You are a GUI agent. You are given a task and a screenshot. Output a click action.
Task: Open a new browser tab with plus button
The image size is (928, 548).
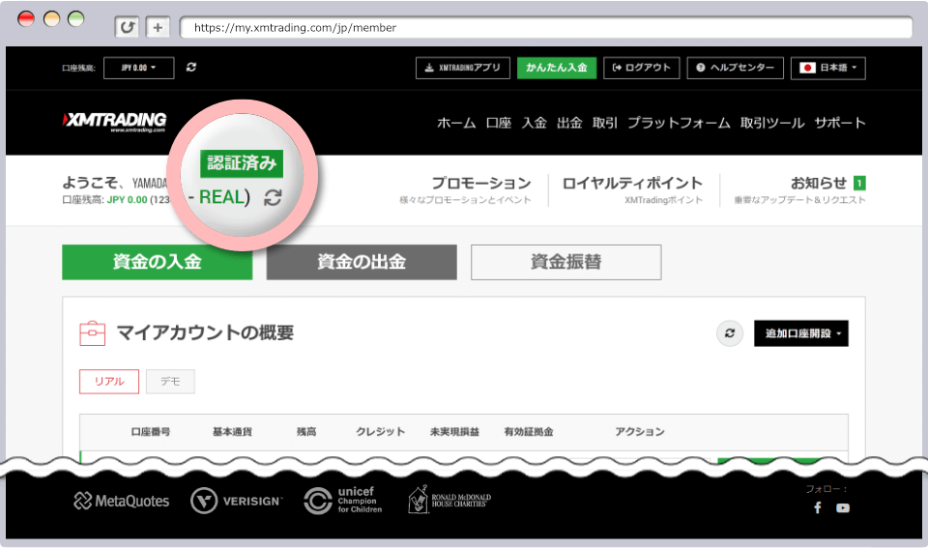(x=158, y=27)
